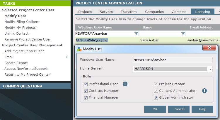Click the saybar@newforma email cell
Image resolution: width=220 pixels, height=120 pixels.
click(x=203, y=40)
